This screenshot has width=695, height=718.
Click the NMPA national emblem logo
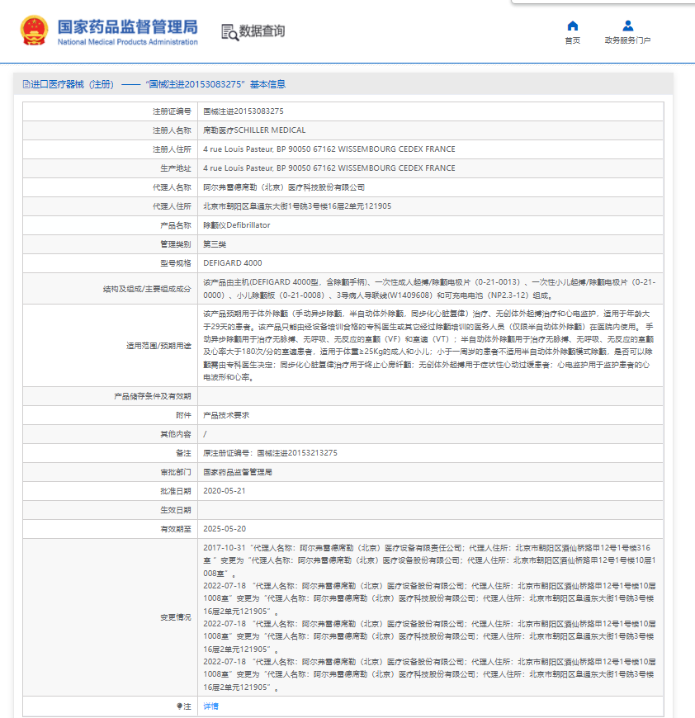35,31
